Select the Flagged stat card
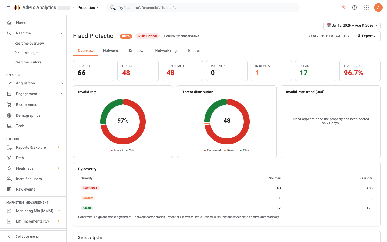This screenshot has height=242, width=387. pos(138,70)
